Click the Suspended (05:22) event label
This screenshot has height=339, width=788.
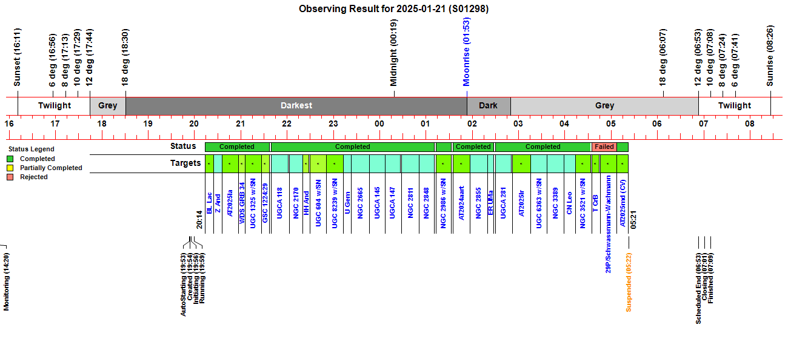click(629, 281)
